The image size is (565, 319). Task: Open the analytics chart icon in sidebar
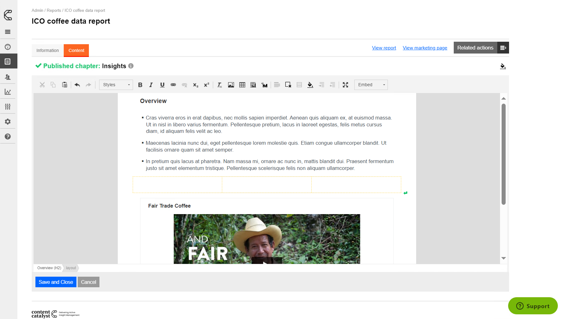tap(8, 92)
